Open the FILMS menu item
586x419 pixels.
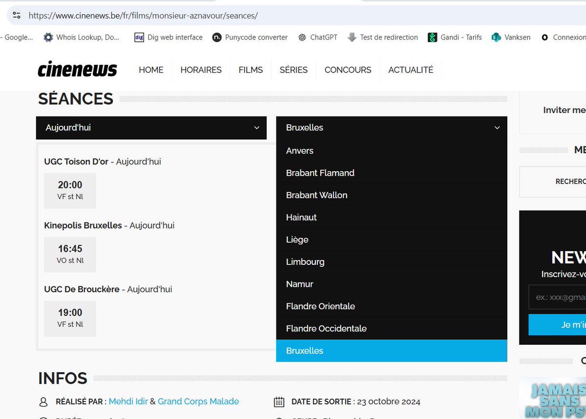click(251, 70)
